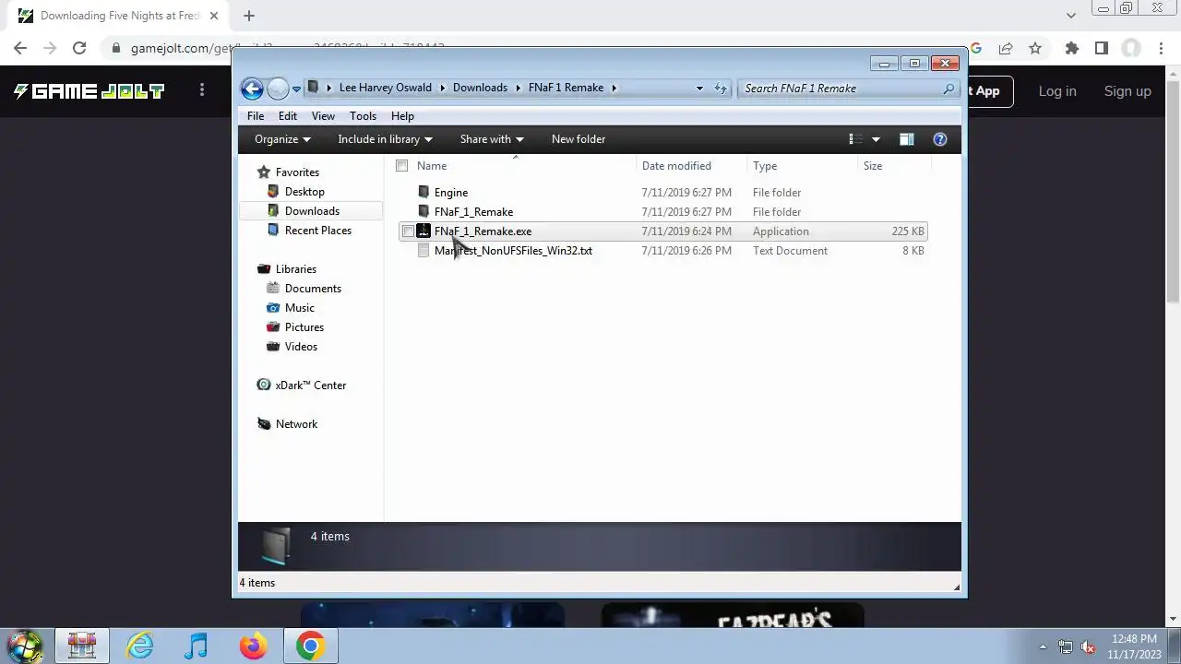
Task: Select Manifest_NonUFSFiles_Win32.txt file
Action: click(513, 251)
